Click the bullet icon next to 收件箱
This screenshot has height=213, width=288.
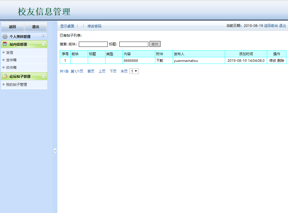point(3,67)
